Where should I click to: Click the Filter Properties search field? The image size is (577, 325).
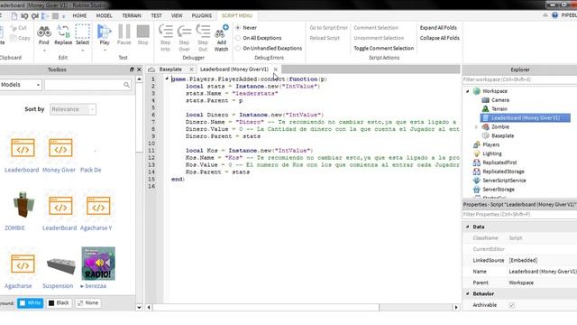[x=519, y=215]
